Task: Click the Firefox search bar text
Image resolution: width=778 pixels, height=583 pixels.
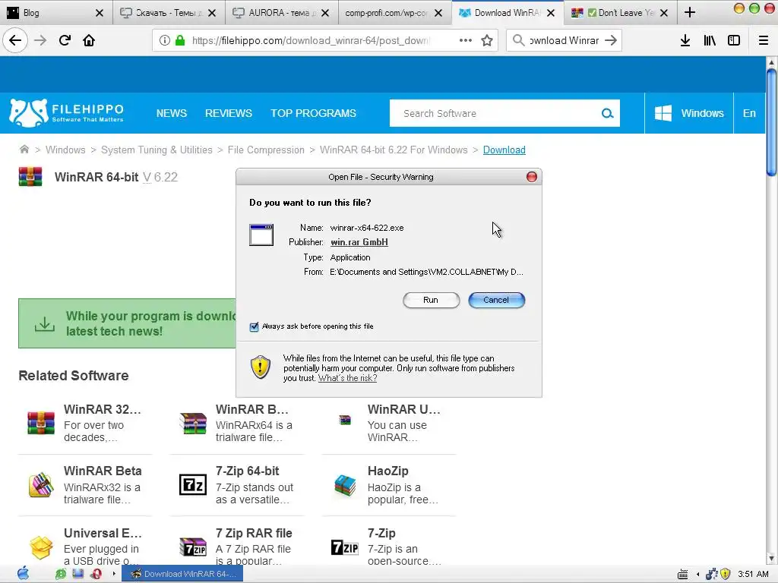Action: coord(565,40)
